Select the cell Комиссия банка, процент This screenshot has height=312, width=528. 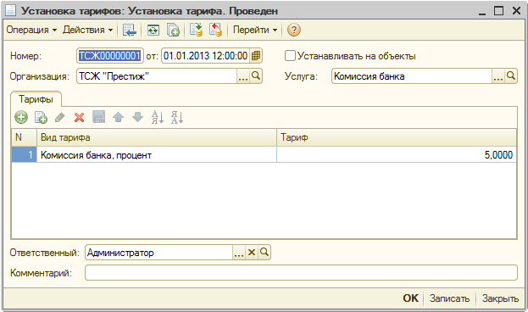pos(157,155)
